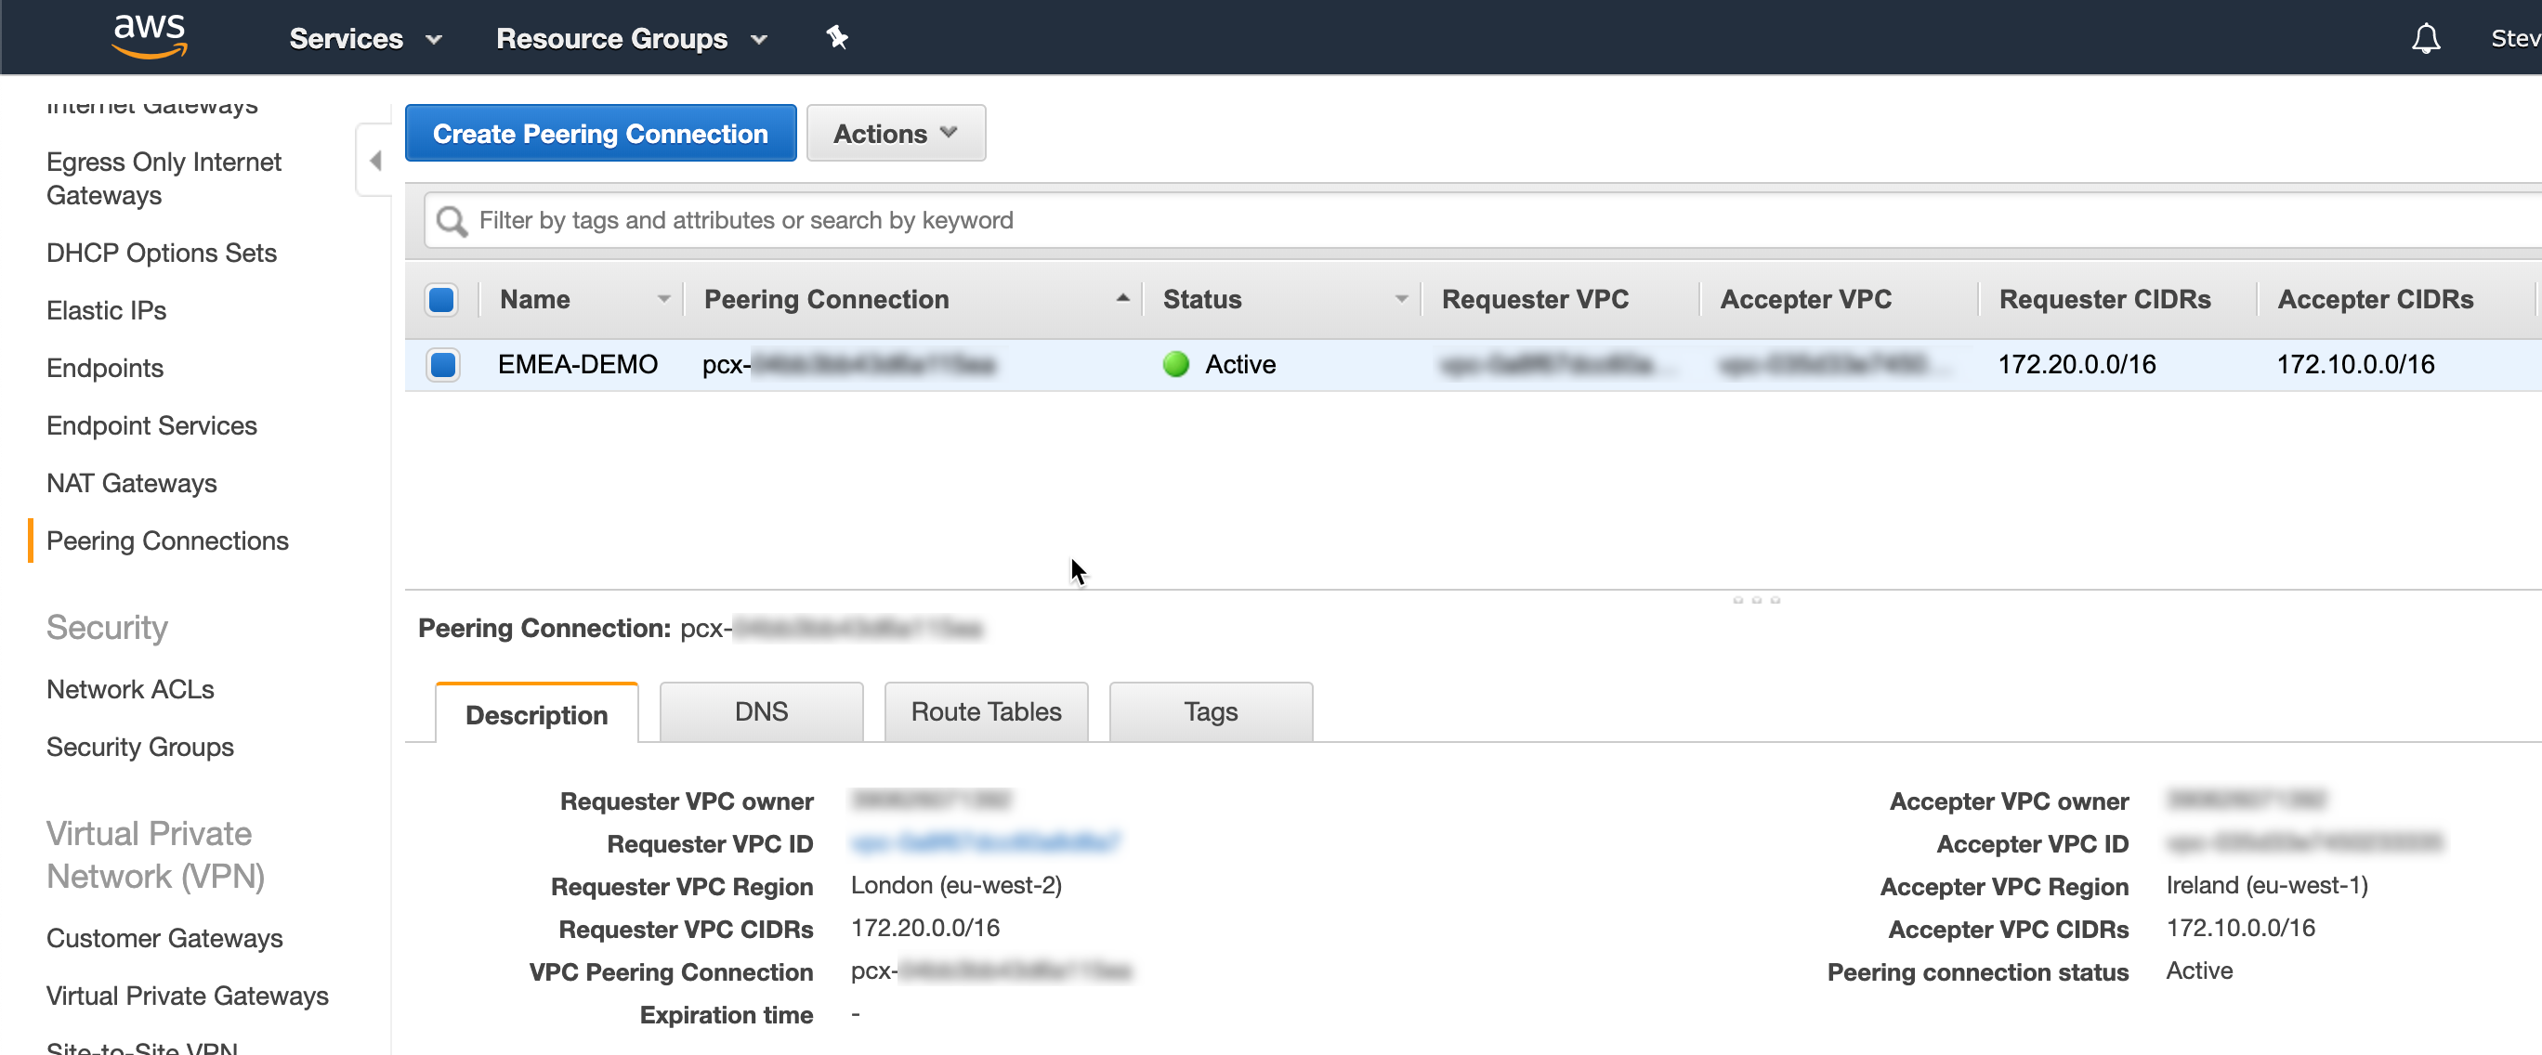Click inside the filter by tags search field

(888, 220)
